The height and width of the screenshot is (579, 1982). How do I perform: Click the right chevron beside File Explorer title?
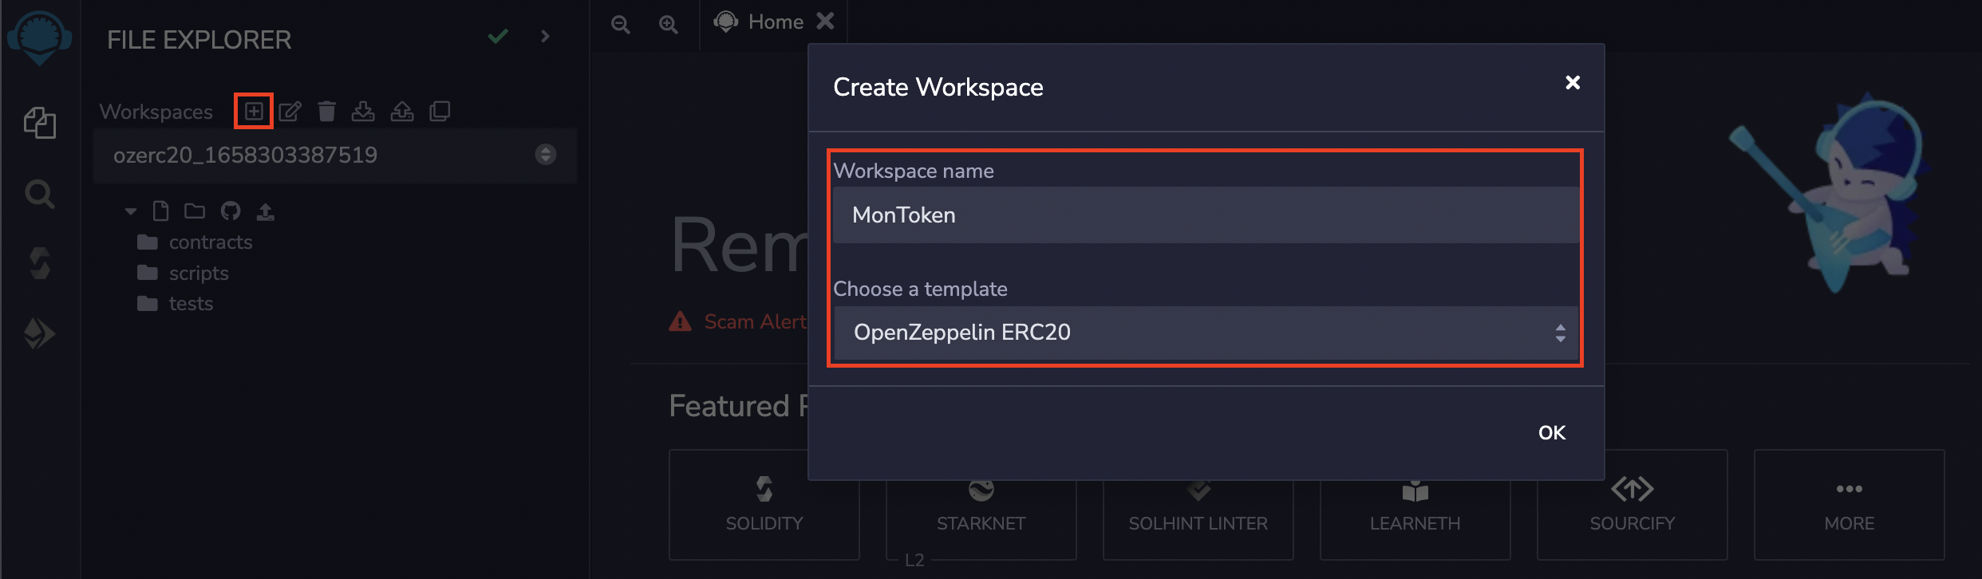click(x=545, y=36)
